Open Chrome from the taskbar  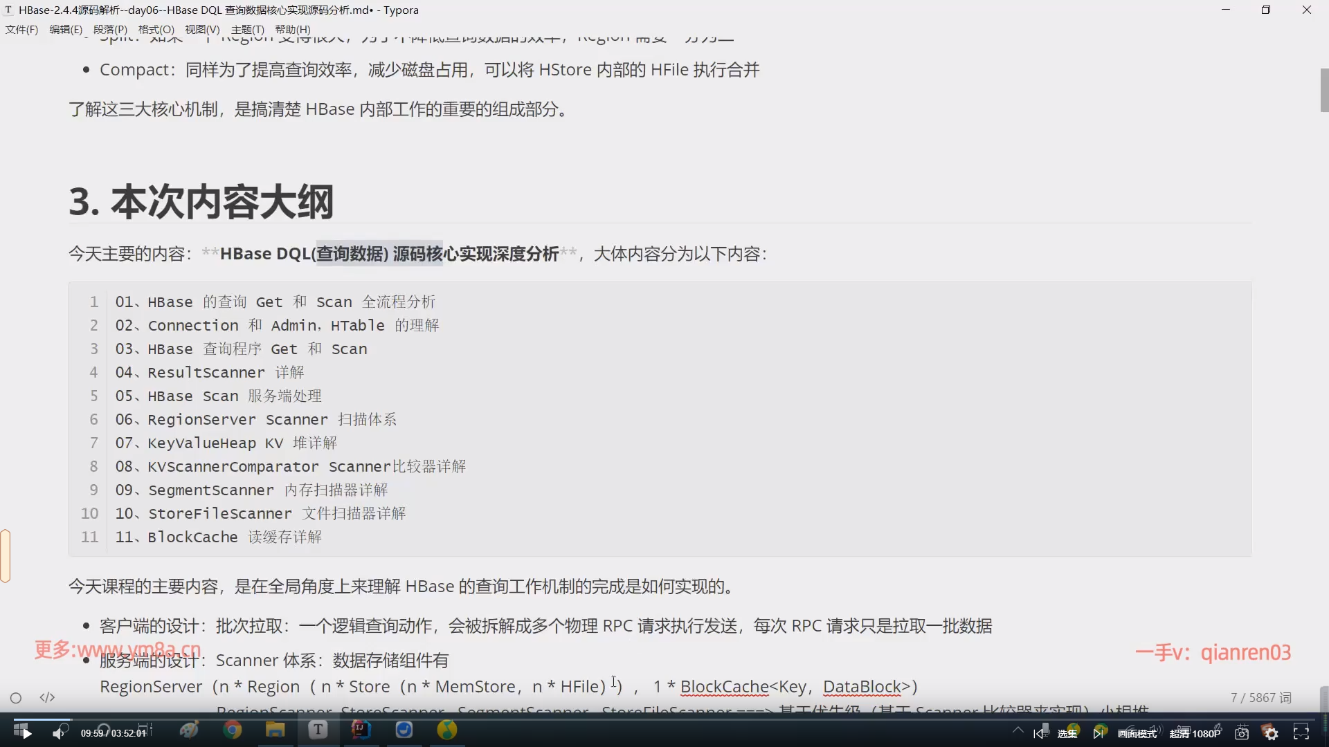click(x=233, y=730)
